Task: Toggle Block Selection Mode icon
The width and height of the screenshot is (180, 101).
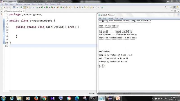Action: coord(30,8)
